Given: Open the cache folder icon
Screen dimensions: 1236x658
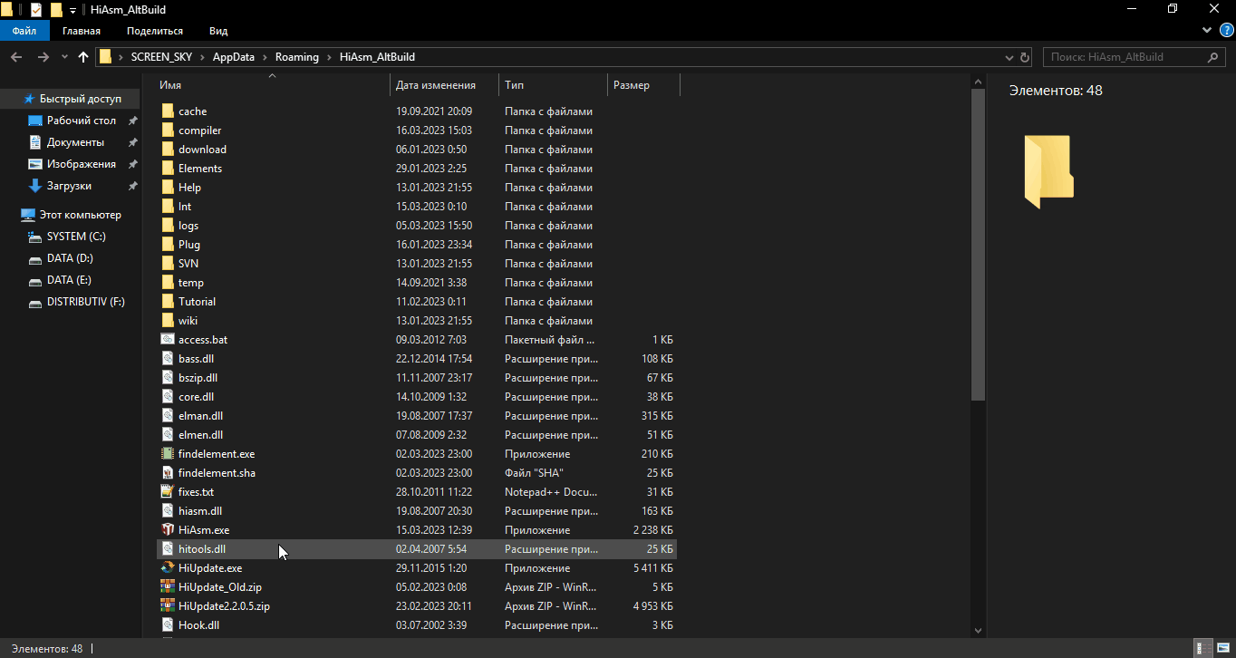Looking at the screenshot, I should (167, 111).
